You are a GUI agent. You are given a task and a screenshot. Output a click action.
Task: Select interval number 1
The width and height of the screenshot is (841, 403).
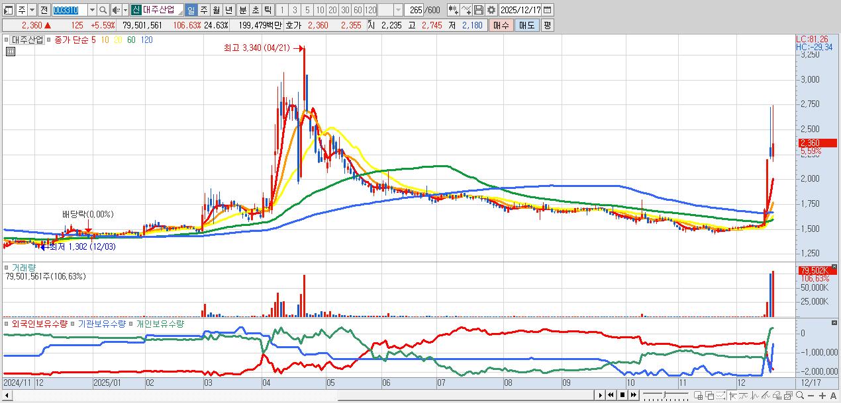[x=282, y=10]
